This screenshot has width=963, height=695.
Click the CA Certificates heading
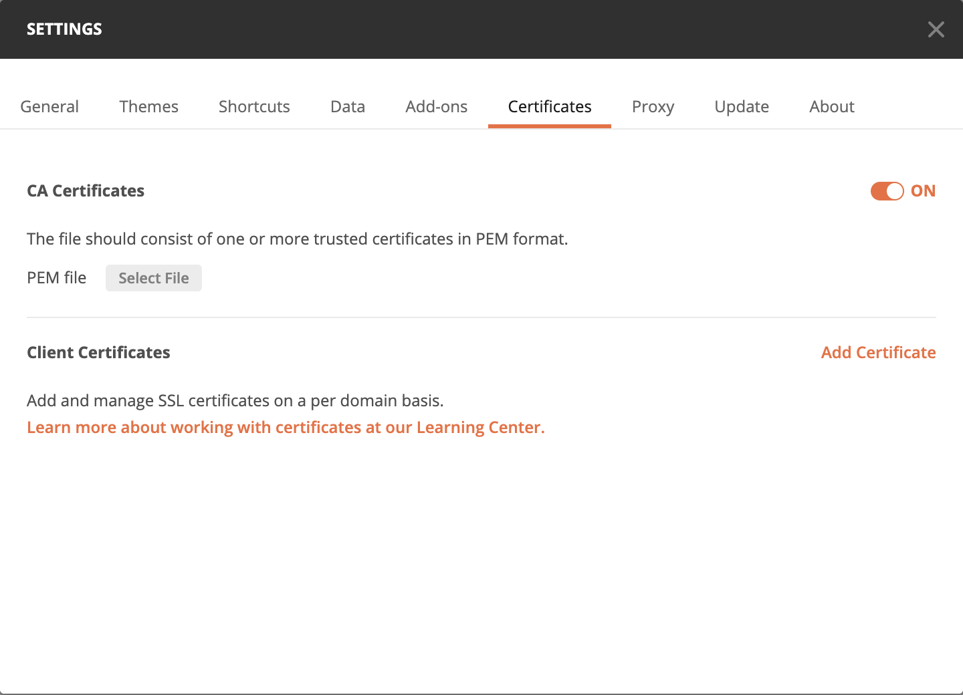(86, 191)
